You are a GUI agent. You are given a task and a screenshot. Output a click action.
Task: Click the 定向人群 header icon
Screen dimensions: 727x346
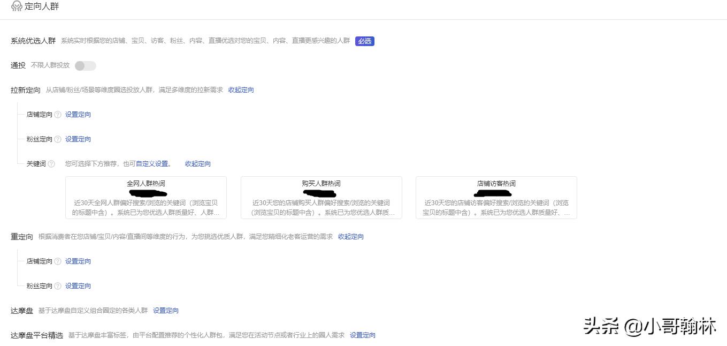point(17,6)
